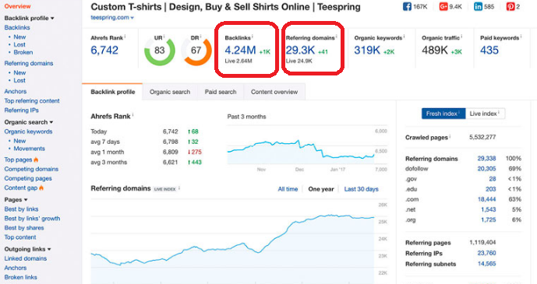Viewport: 537px width, 284px height.
Task: Open info tooltip next to Ahrefs Rank metric
Action: click(x=125, y=37)
